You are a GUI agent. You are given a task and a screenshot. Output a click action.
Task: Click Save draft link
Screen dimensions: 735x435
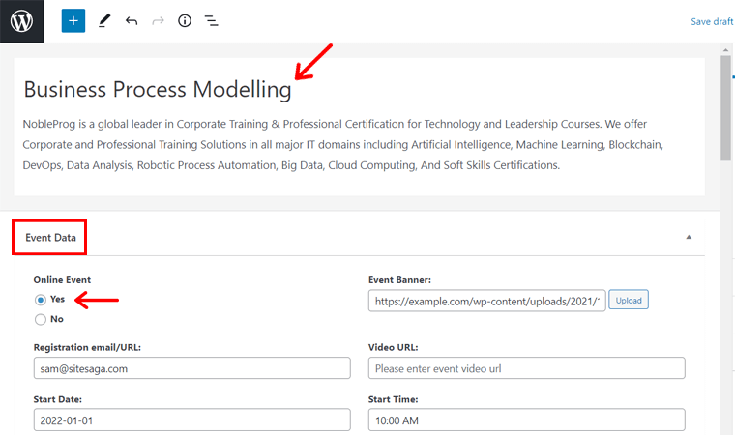[711, 21]
